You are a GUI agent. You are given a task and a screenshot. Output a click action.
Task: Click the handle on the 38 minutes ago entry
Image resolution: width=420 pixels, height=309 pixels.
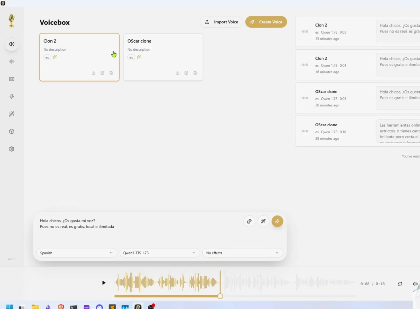click(305, 131)
